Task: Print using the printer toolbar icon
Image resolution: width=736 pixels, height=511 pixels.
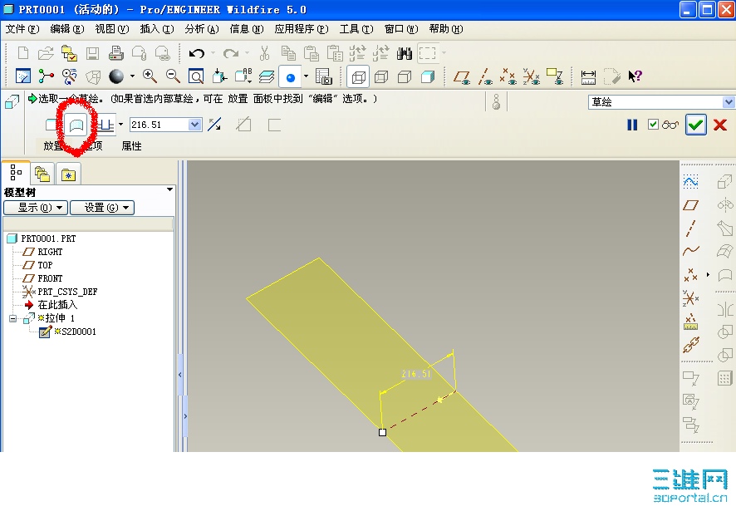Action: 115,53
